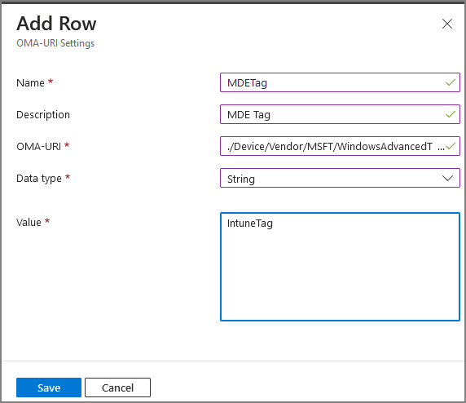The image size is (466, 403).
Task: Click the green validation checkmark in the Name field
Action: (x=451, y=82)
